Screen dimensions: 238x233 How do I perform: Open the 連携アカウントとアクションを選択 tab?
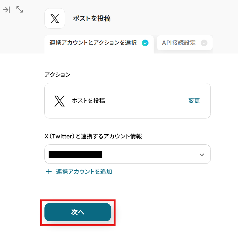pos(93,43)
